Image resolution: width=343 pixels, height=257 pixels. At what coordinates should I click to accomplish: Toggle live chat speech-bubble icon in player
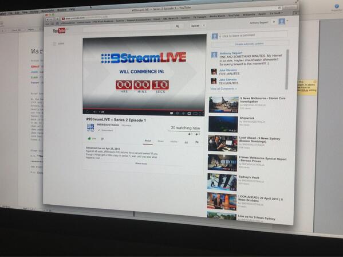tap(172, 113)
